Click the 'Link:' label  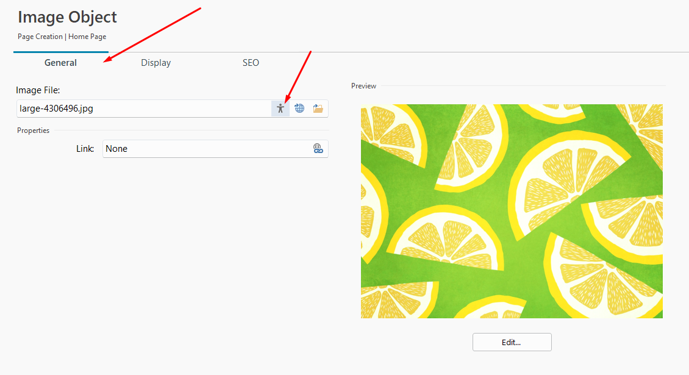pyautogui.click(x=85, y=149)
